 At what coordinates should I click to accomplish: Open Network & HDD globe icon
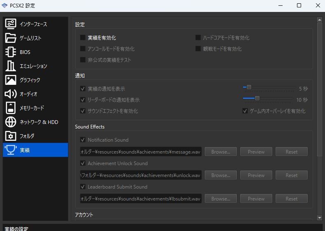11,122
